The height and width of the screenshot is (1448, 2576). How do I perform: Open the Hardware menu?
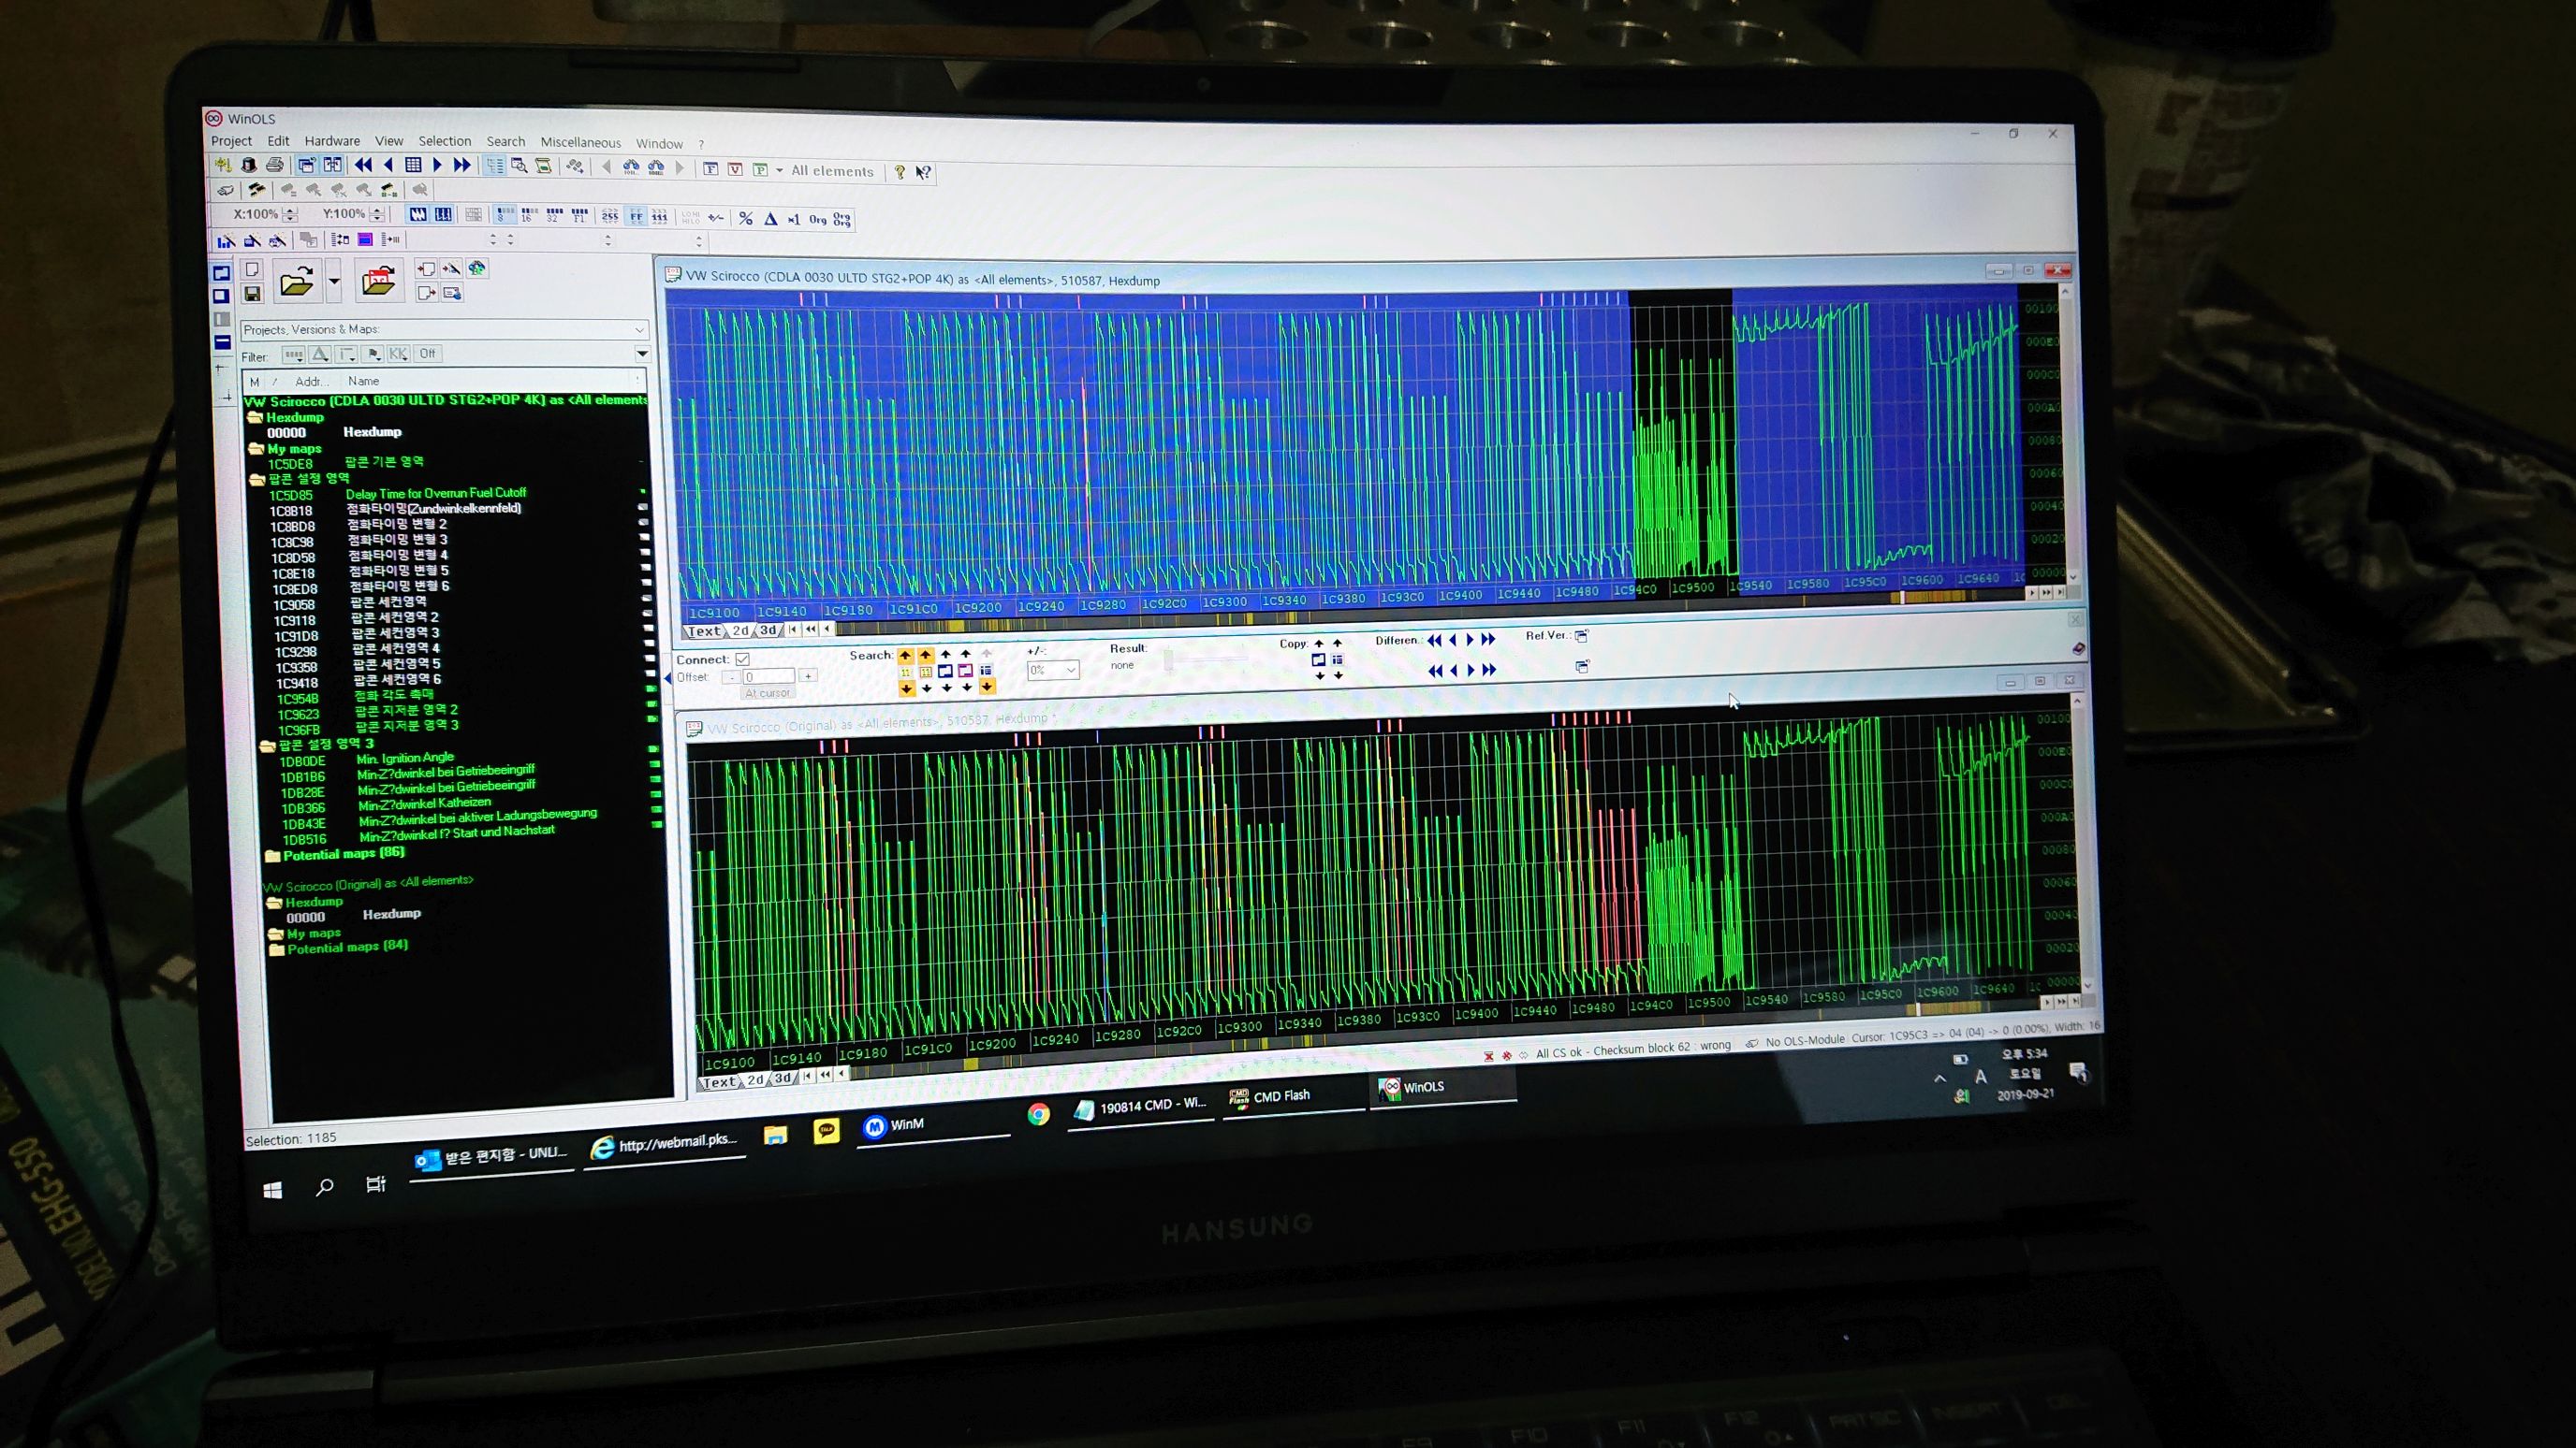click(x=332, y=141)
